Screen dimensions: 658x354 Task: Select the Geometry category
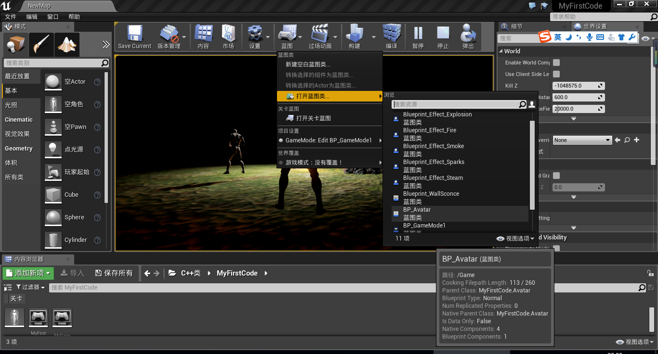19,148
